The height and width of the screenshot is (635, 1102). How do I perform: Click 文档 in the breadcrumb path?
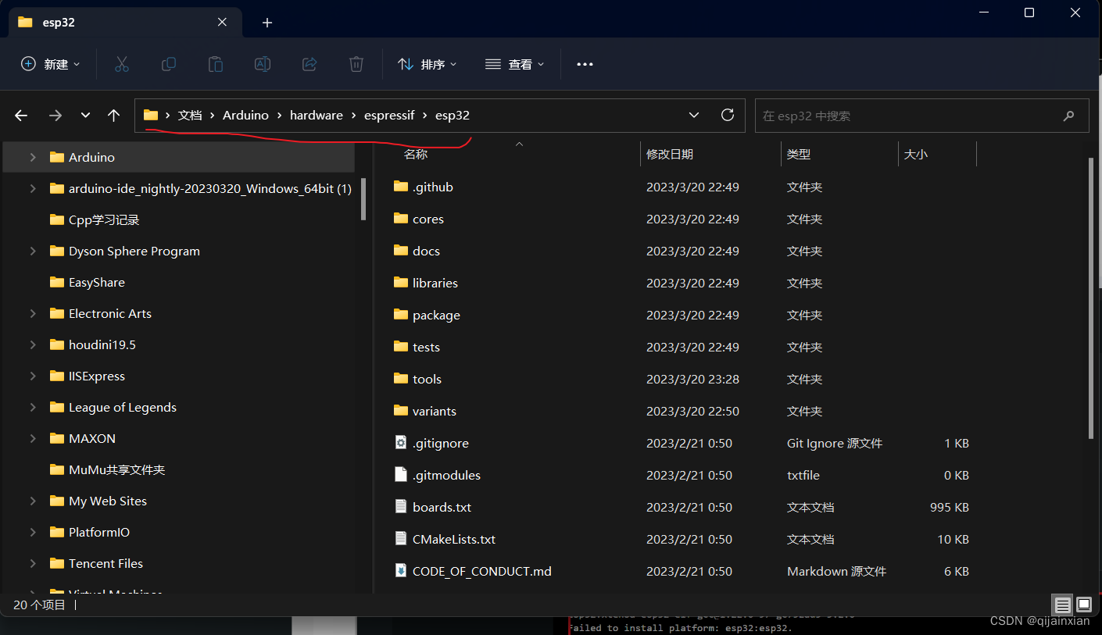tap(190, 115)
